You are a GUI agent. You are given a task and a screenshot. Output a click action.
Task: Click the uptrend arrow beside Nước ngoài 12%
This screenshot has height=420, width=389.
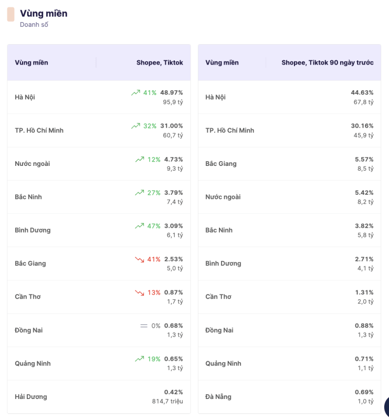point(139,159)
